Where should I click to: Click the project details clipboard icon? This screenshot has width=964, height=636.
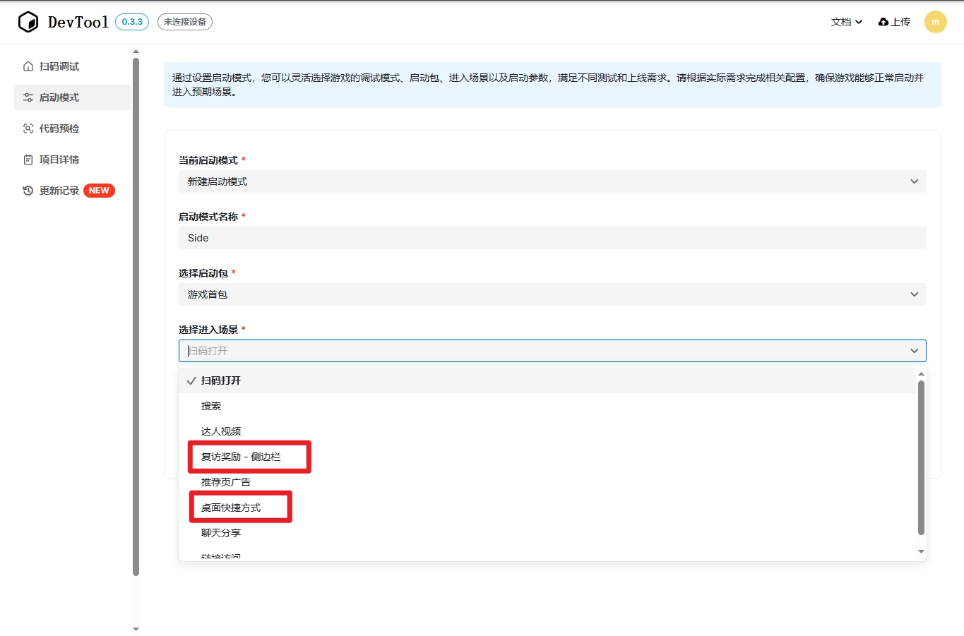[28, 160]
